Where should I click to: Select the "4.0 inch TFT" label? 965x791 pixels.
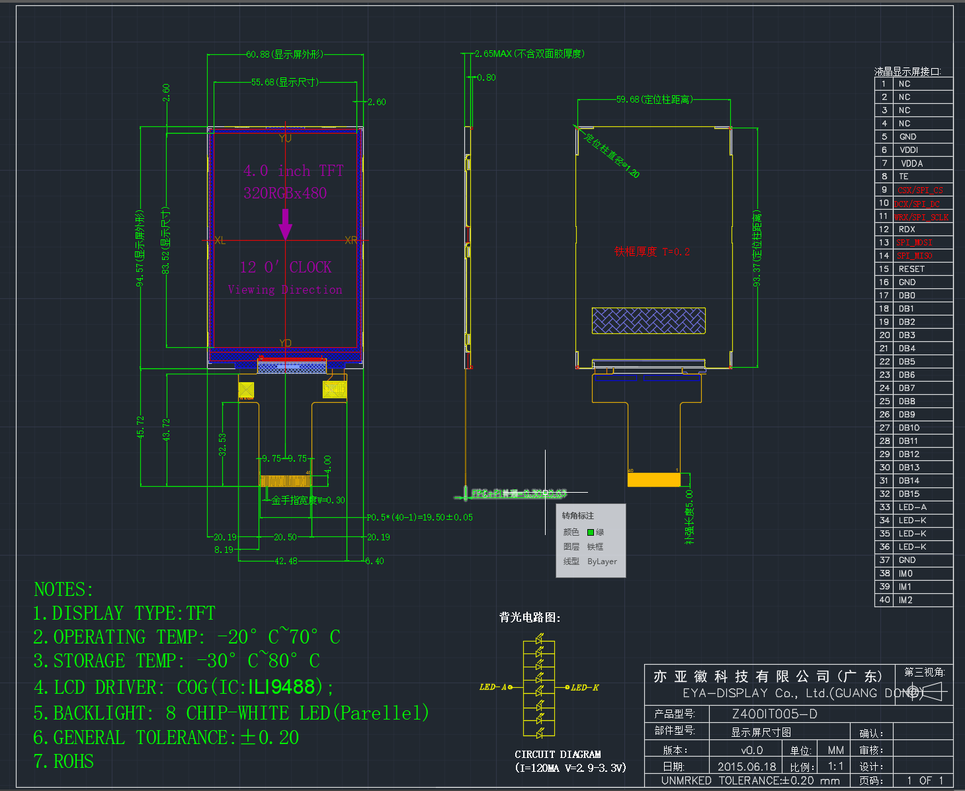click(294, 171)
